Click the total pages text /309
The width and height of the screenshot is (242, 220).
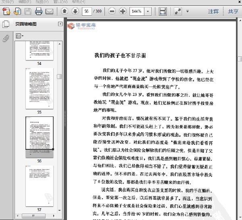point(97,11)
